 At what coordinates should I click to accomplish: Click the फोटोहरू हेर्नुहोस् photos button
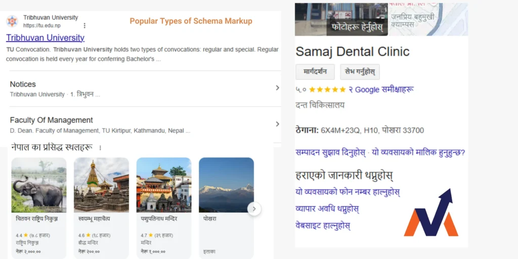coord(357,26)
